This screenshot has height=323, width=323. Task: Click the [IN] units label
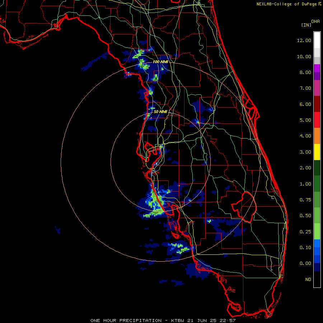306,25
